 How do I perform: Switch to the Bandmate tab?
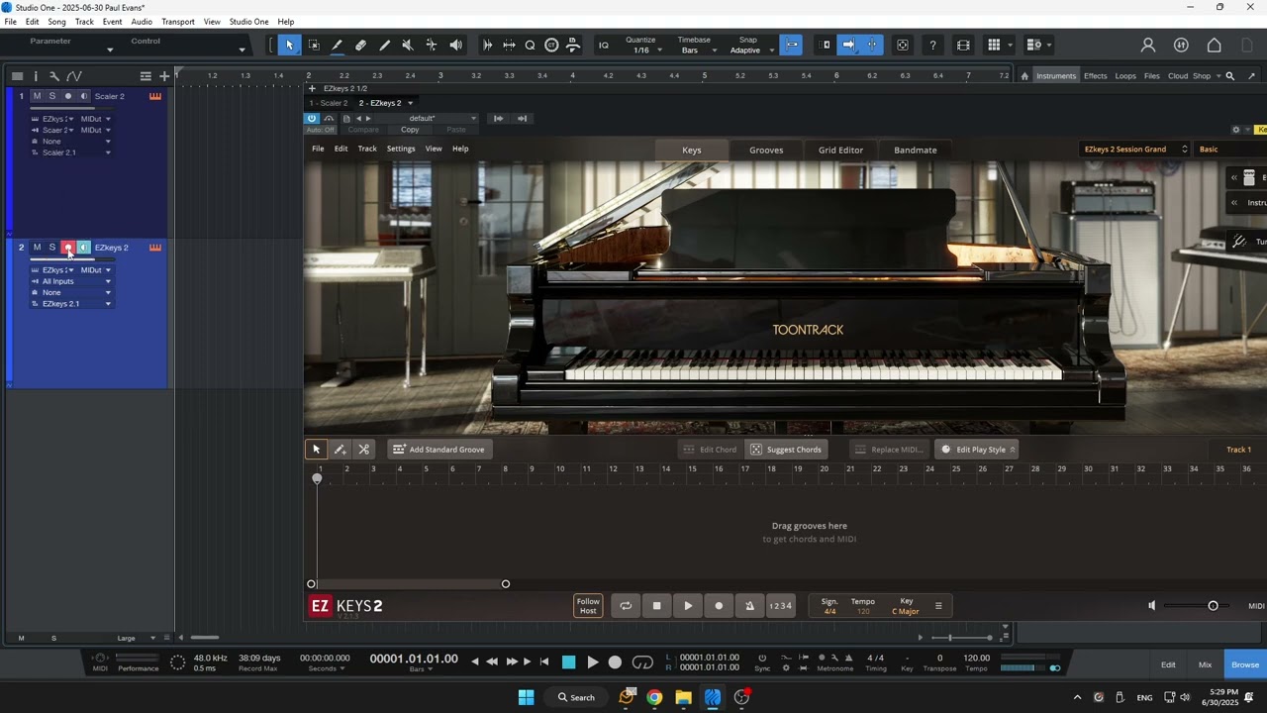(x=916, y=150)
